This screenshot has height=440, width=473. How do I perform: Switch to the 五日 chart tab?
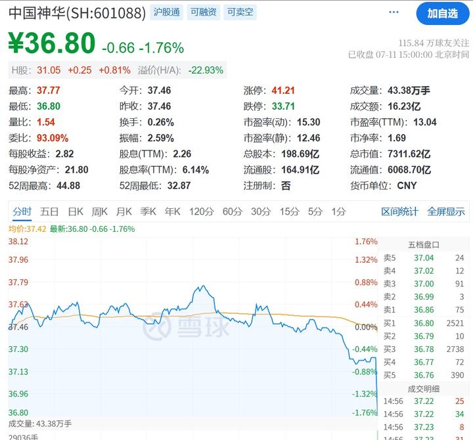(49, 211)
